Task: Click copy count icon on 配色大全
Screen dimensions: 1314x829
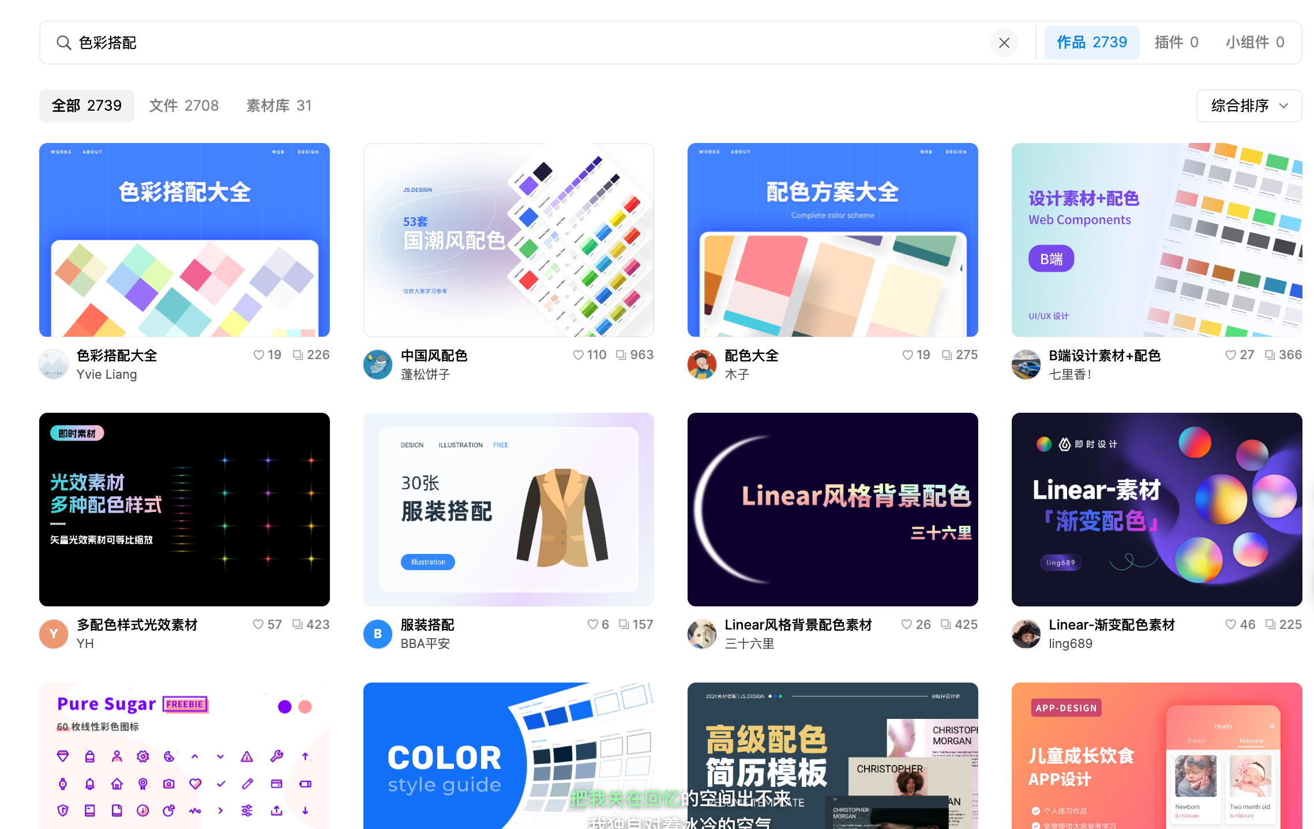Action: 947,355
